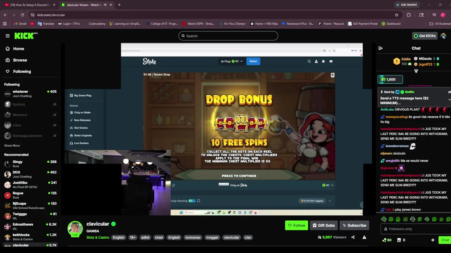
Task: Open the chat shop icon
Action: [x=399, y=240]
